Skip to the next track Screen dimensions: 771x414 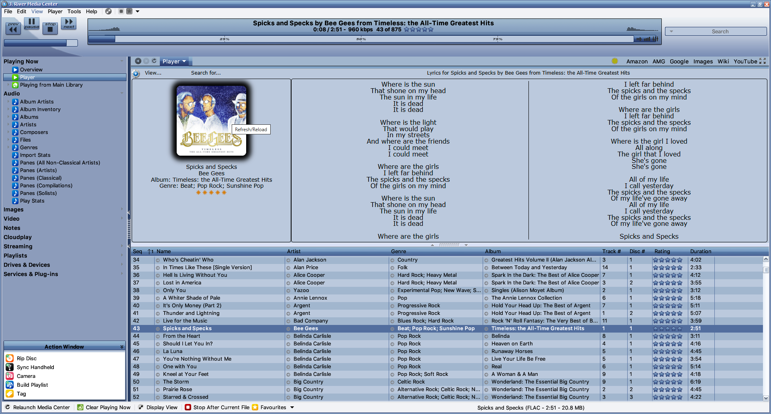pos(69,24)
